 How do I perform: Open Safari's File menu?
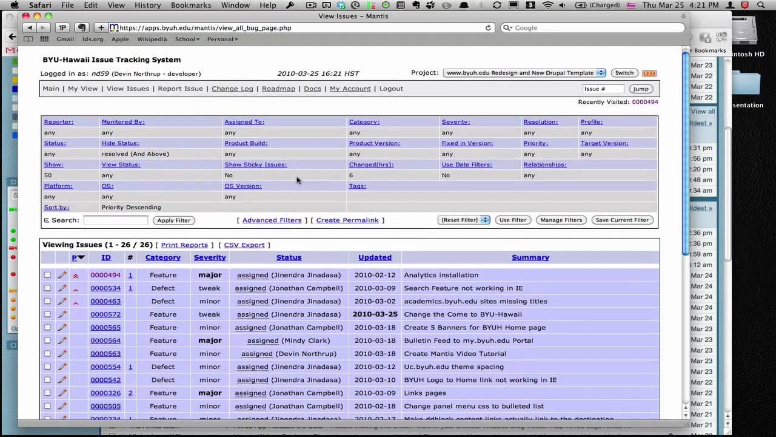[67, 5]
